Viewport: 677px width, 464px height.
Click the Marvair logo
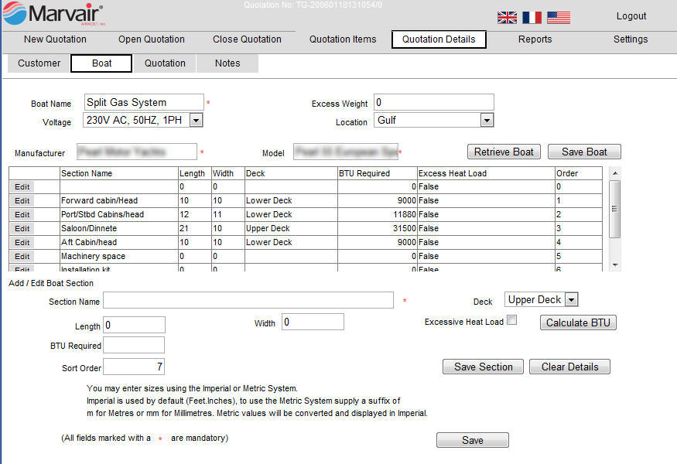[54, 14]
